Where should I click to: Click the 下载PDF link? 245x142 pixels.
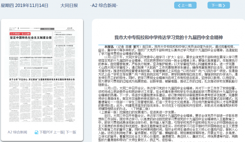[46, 132]
